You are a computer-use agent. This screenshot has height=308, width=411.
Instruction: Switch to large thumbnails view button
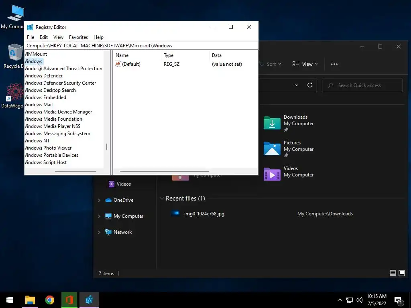point(401,273)
